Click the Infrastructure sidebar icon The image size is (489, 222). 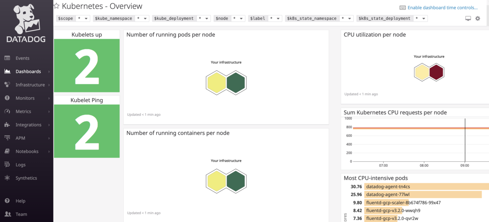click(7, 85)
